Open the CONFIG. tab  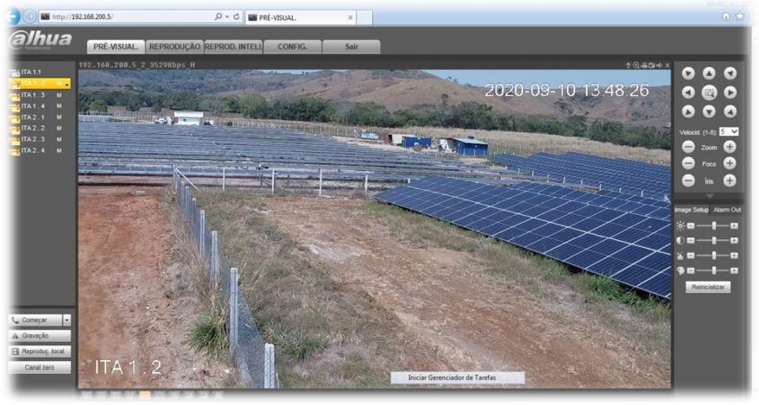coord(293,47)
